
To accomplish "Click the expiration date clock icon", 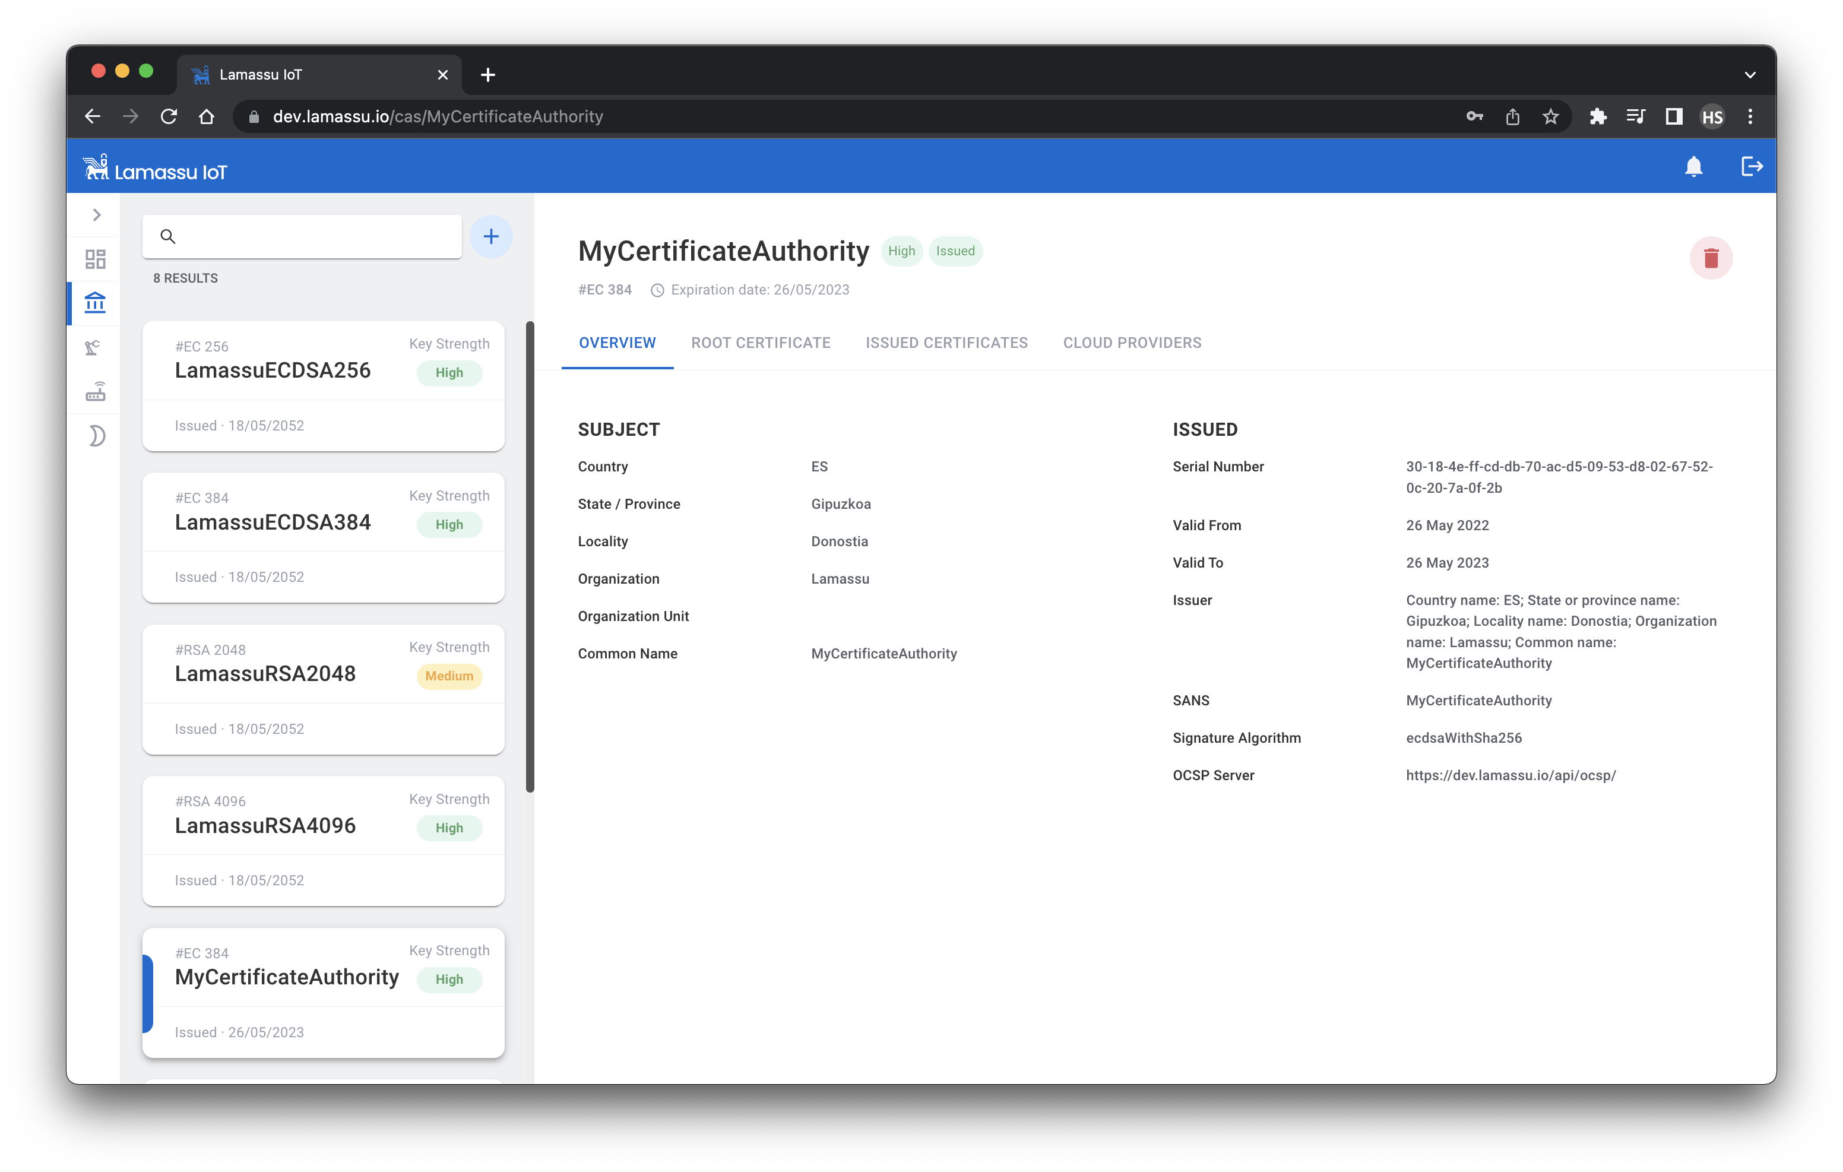I will tap(657, 290).
